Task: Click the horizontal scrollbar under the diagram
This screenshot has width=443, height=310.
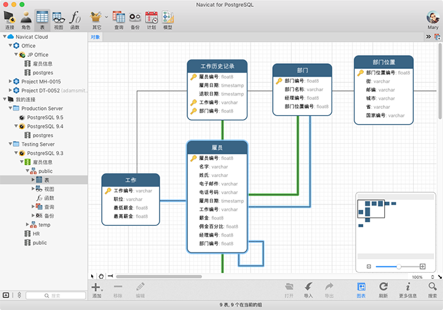Action: pos(159,276)
